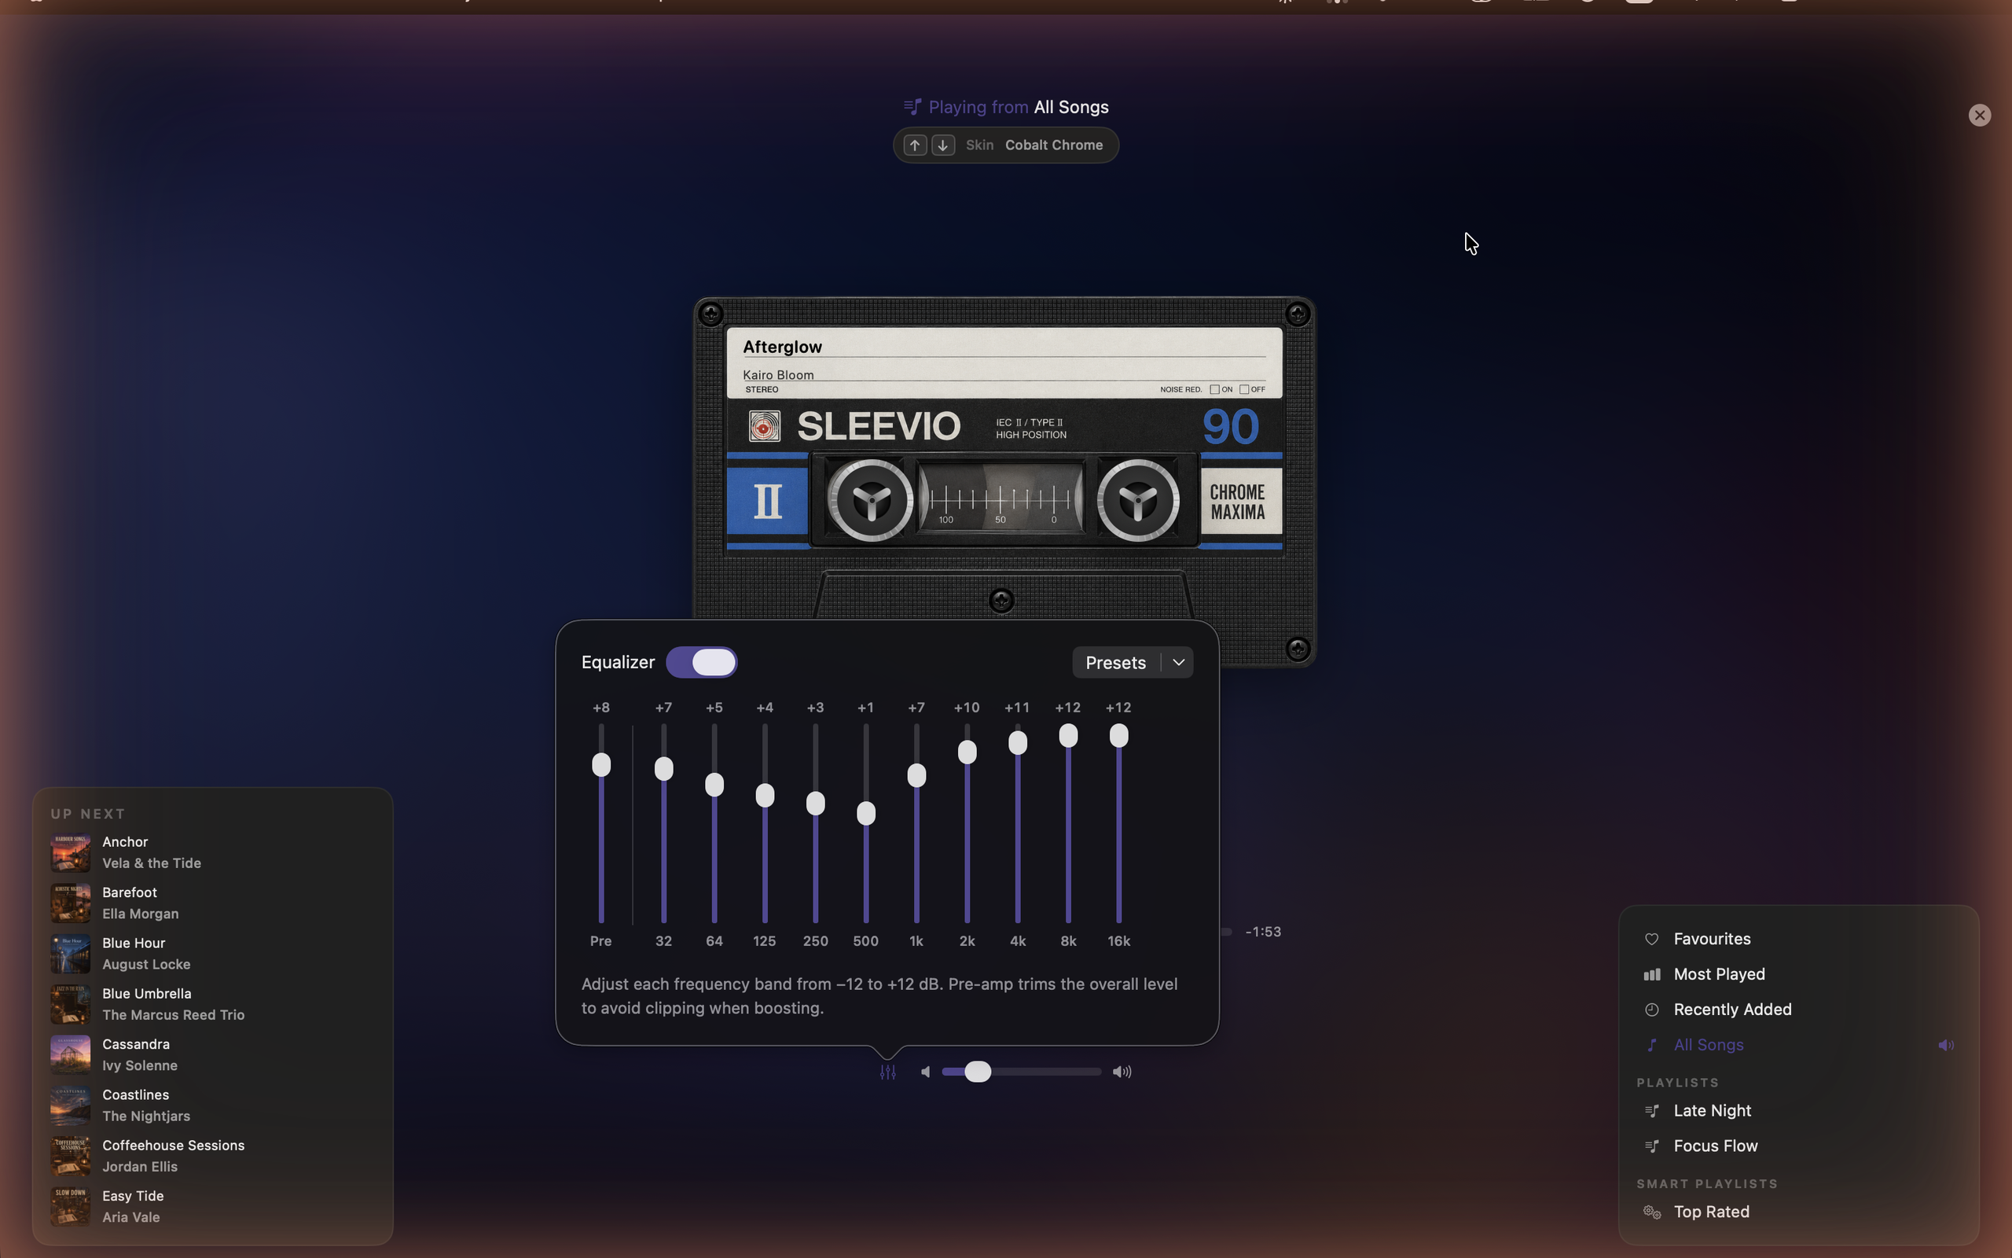Viewport: 2012px width, 1258px height.
Task: Open Recently Added
Action: pos(1798,1010)
